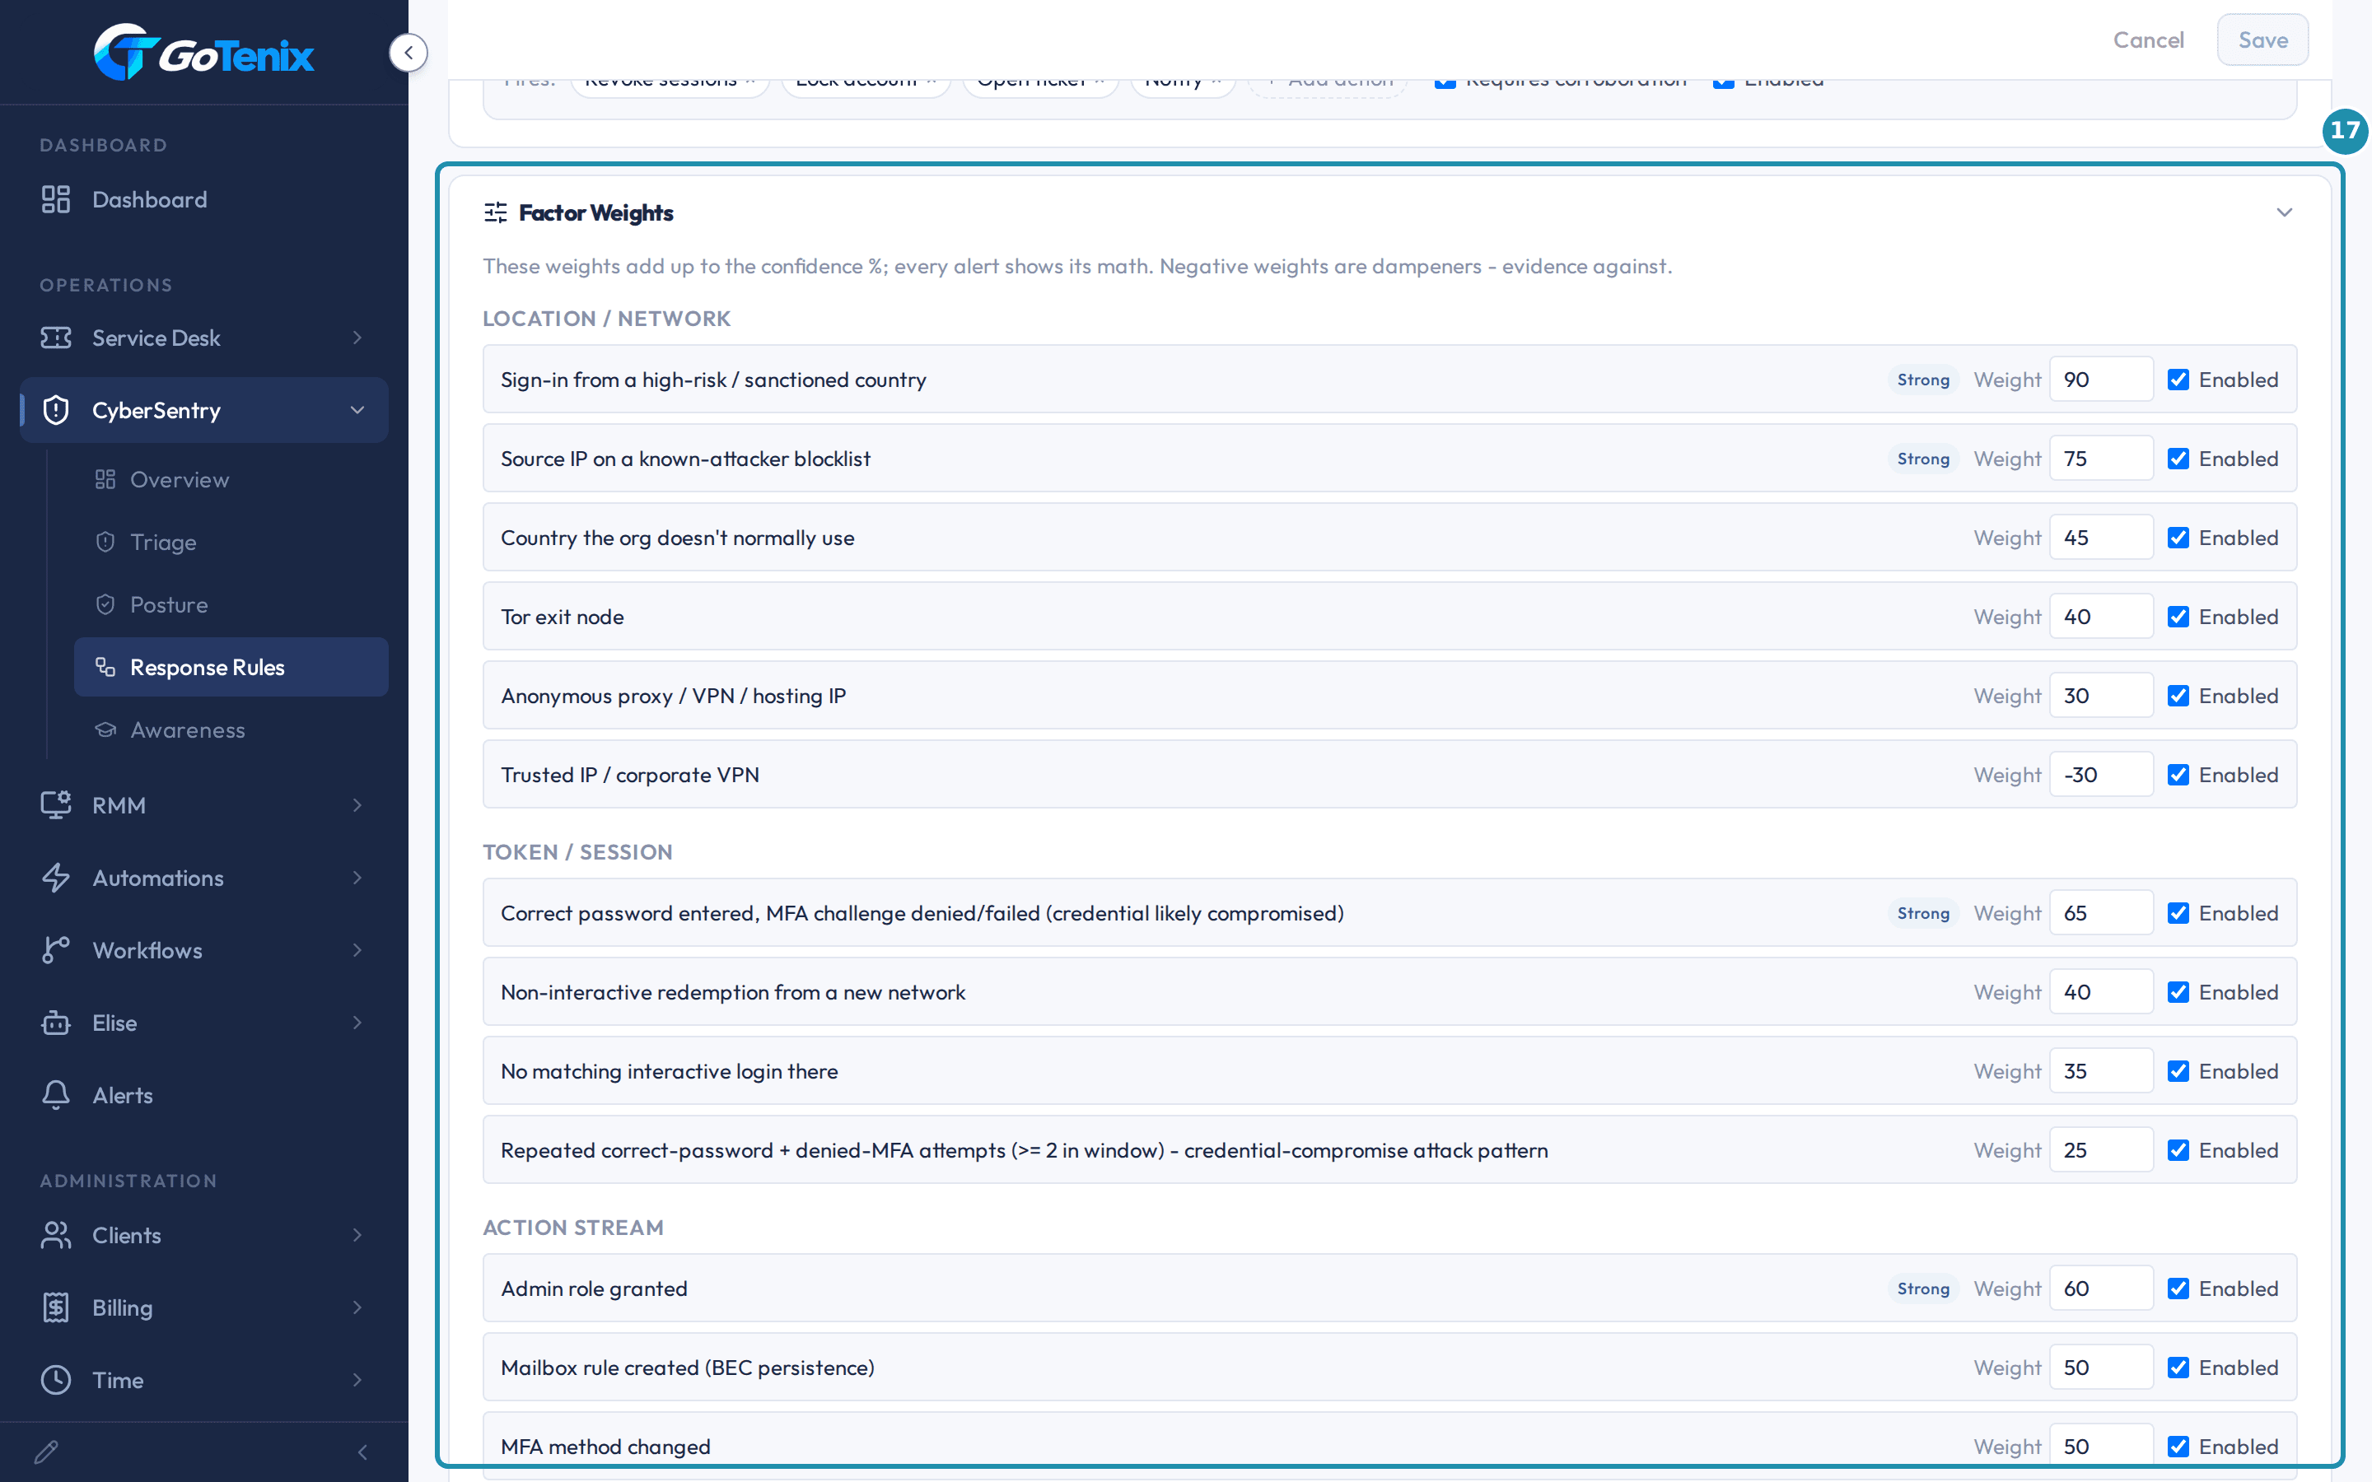Image resolution: width=2372 pixels, height=1482 pixels.
Task: Click the Billing receipt icon
Action: 56,1308
